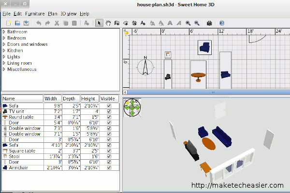
Task: Open the File menu
Action: [x=6, y=14]
